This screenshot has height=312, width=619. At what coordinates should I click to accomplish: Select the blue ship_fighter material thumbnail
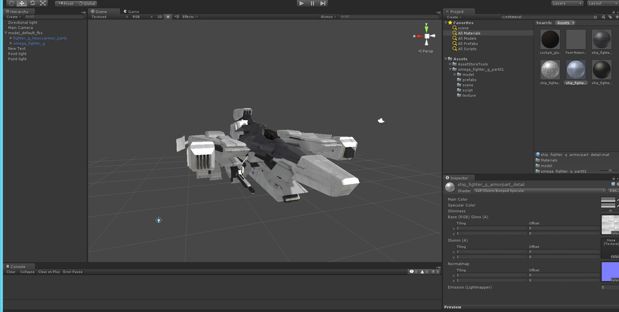575,71
